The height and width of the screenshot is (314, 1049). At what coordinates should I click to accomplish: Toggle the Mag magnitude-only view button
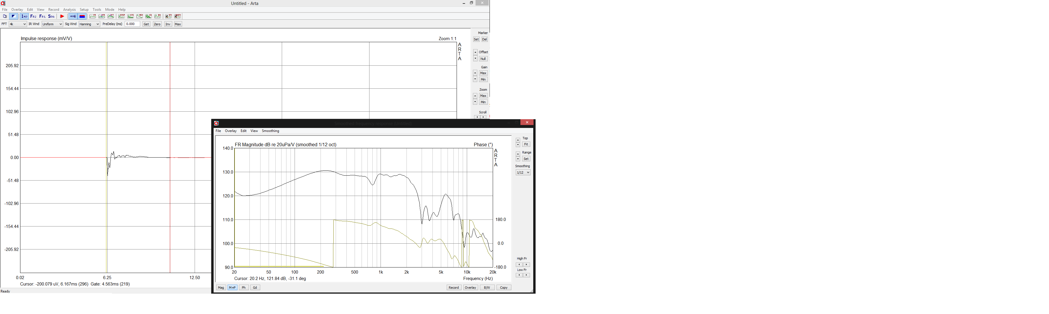point(221,288)
